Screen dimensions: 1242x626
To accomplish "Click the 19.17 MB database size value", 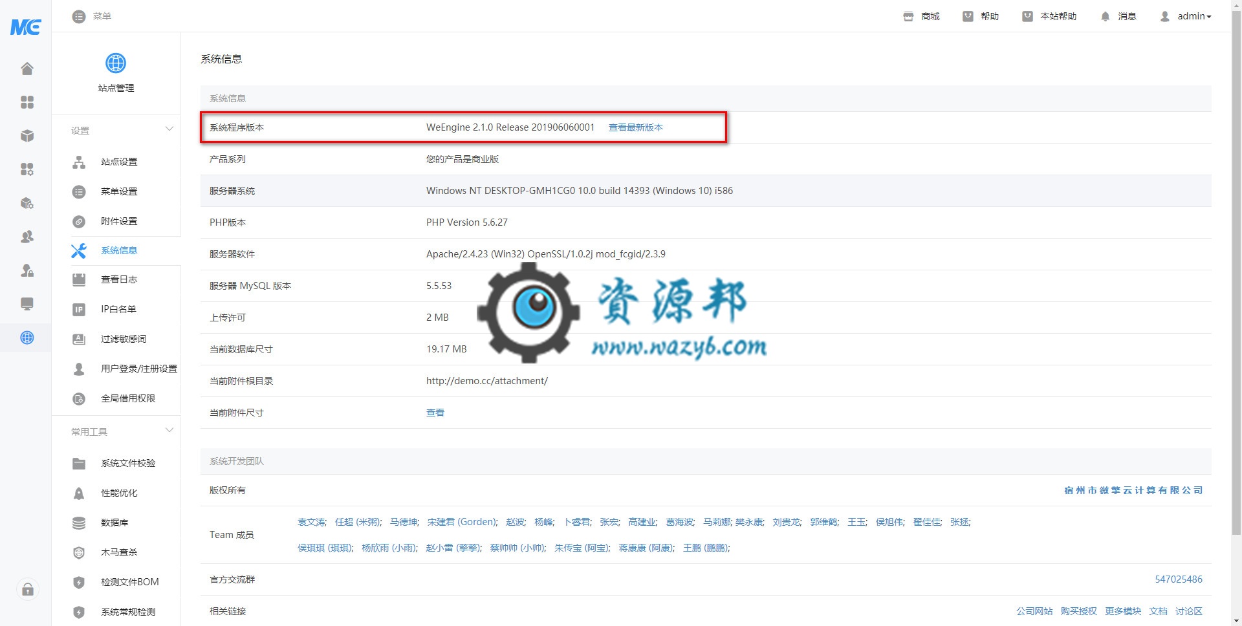I will pyautogui.click(x=446, y=349).
